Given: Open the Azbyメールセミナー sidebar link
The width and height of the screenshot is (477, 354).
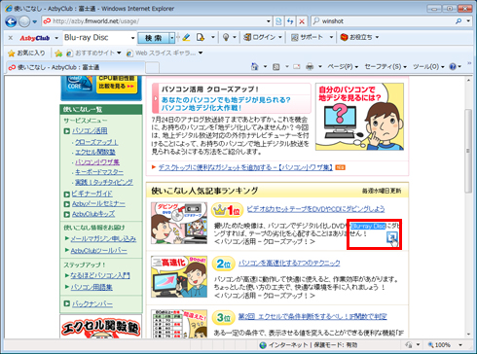Looking at the screenshot, I should click(98, 204).
